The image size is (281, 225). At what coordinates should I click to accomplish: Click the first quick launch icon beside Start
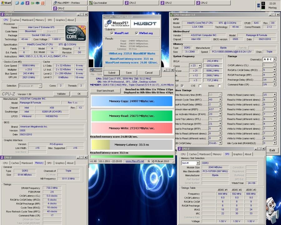(x=17, y=3)
